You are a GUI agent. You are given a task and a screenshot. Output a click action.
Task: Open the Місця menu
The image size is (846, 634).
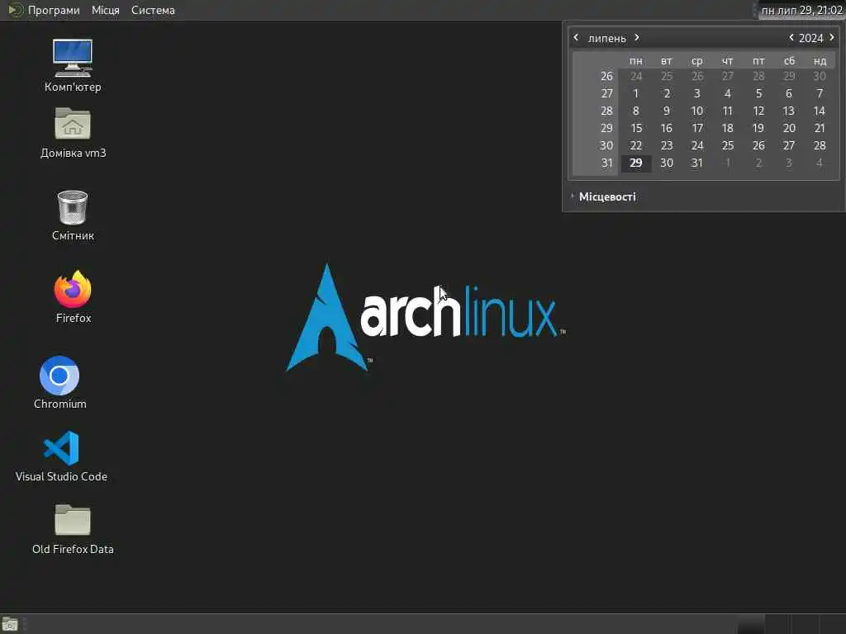(x=105, y=10)
